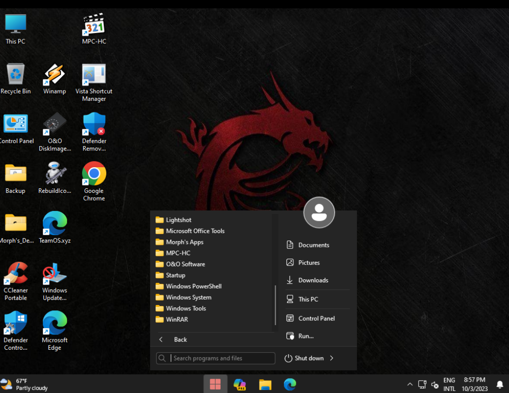Screen dimensions: 509x393
Task: Select Vista Shortcut Manager icon
Action: coord(94,83)
